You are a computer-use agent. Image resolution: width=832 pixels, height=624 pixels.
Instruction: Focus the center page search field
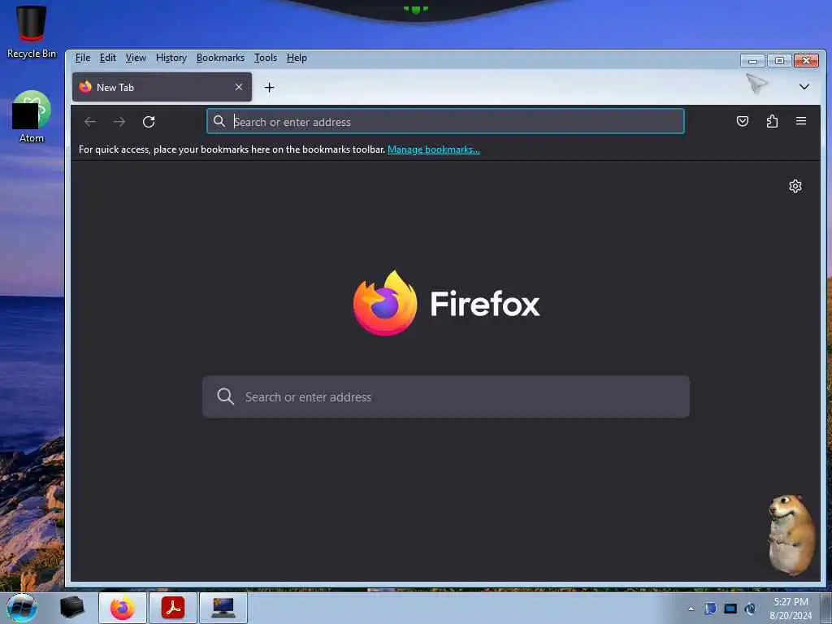tap(446, 396)
